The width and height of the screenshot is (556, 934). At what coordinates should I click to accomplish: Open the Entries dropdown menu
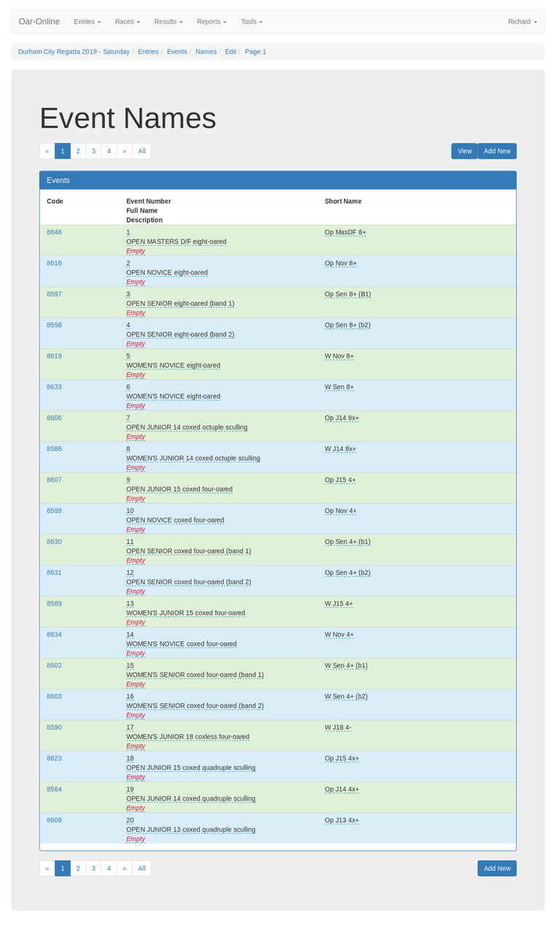(x=87, y=22)
